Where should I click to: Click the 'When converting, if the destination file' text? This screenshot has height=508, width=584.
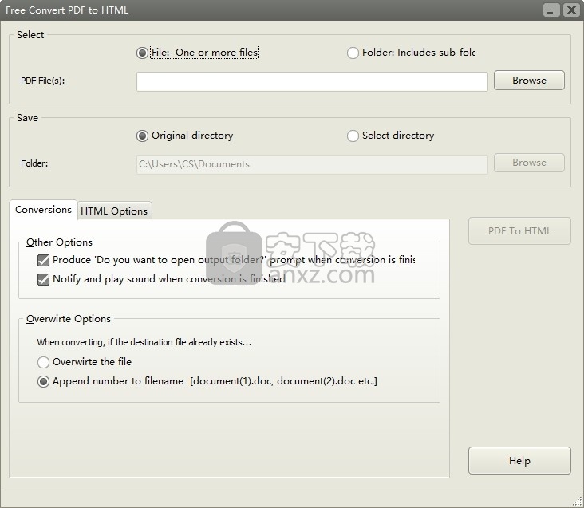[144, 342]
